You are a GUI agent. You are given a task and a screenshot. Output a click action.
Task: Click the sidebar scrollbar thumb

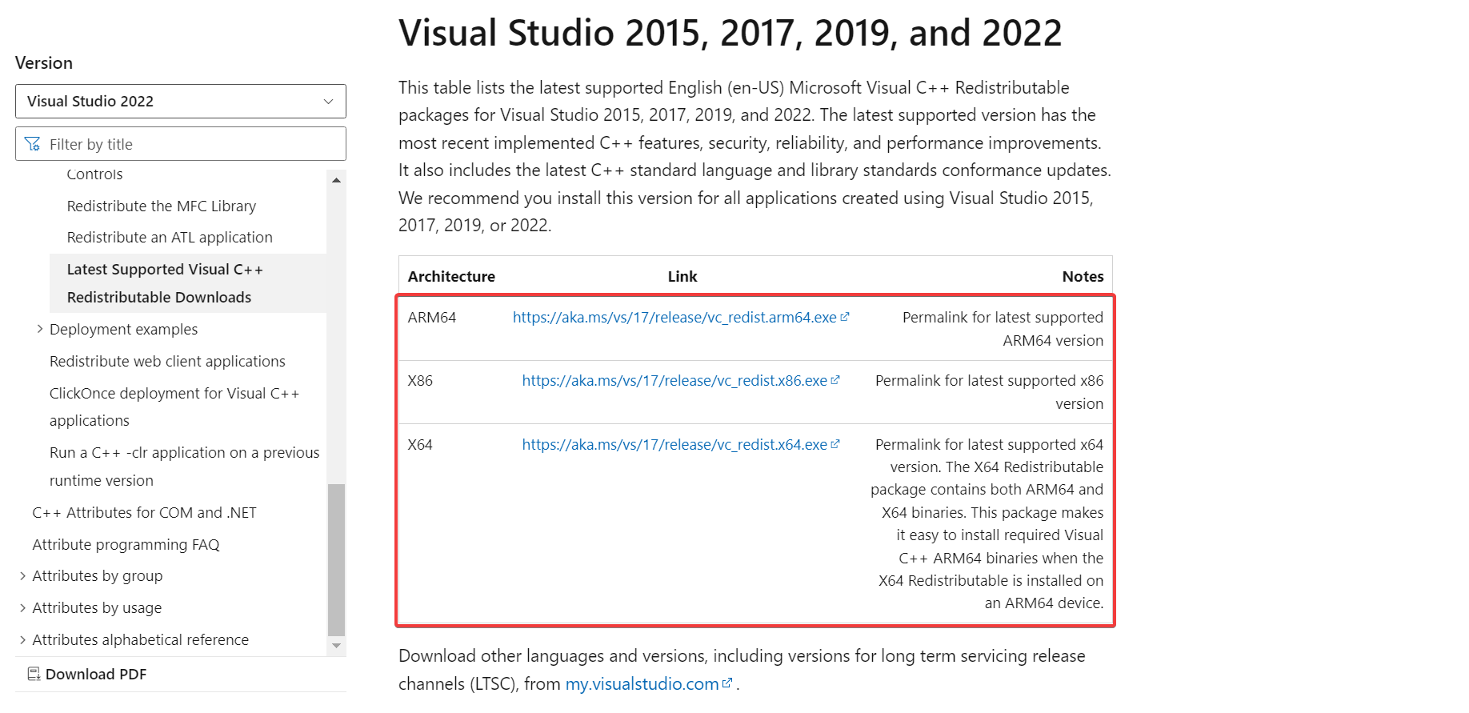click(337, 560)
